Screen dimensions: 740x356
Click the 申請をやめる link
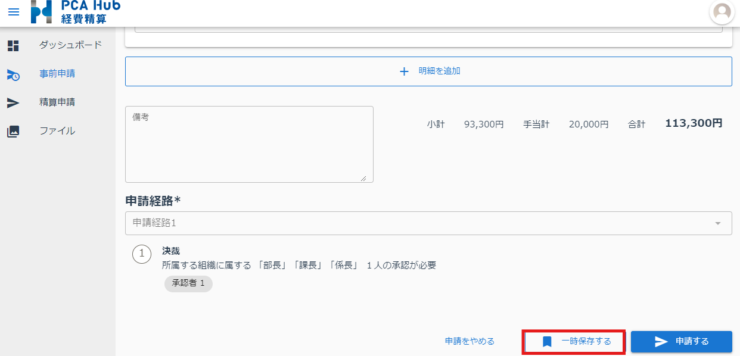470,341
